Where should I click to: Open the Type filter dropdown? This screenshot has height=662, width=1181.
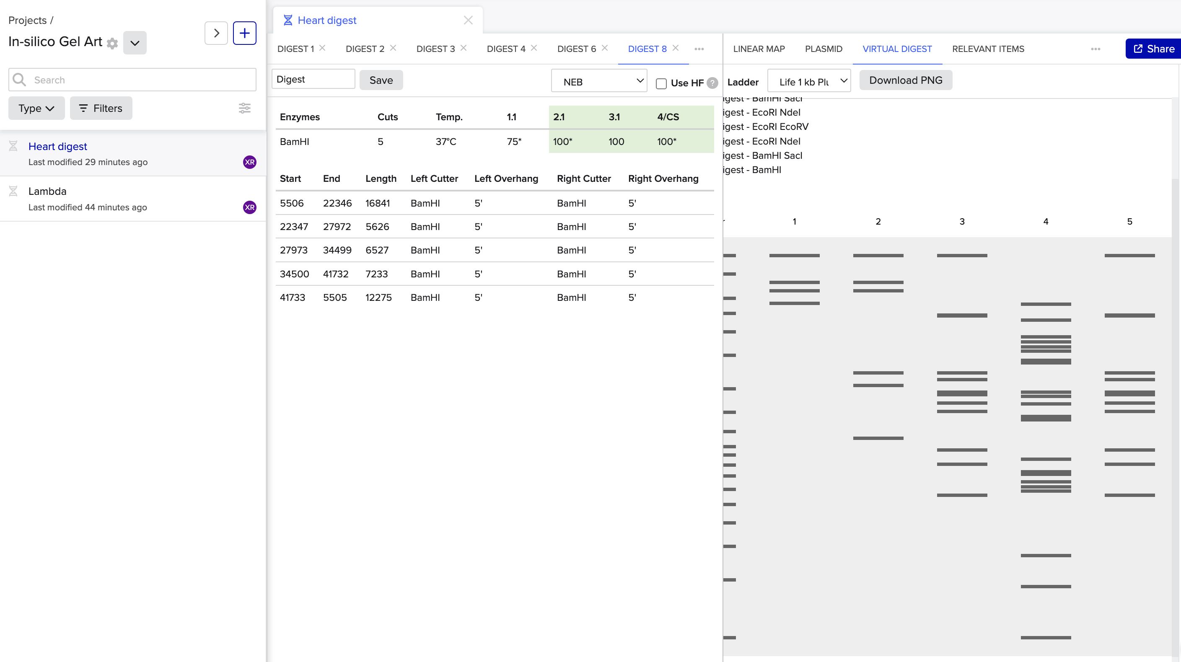36,108
